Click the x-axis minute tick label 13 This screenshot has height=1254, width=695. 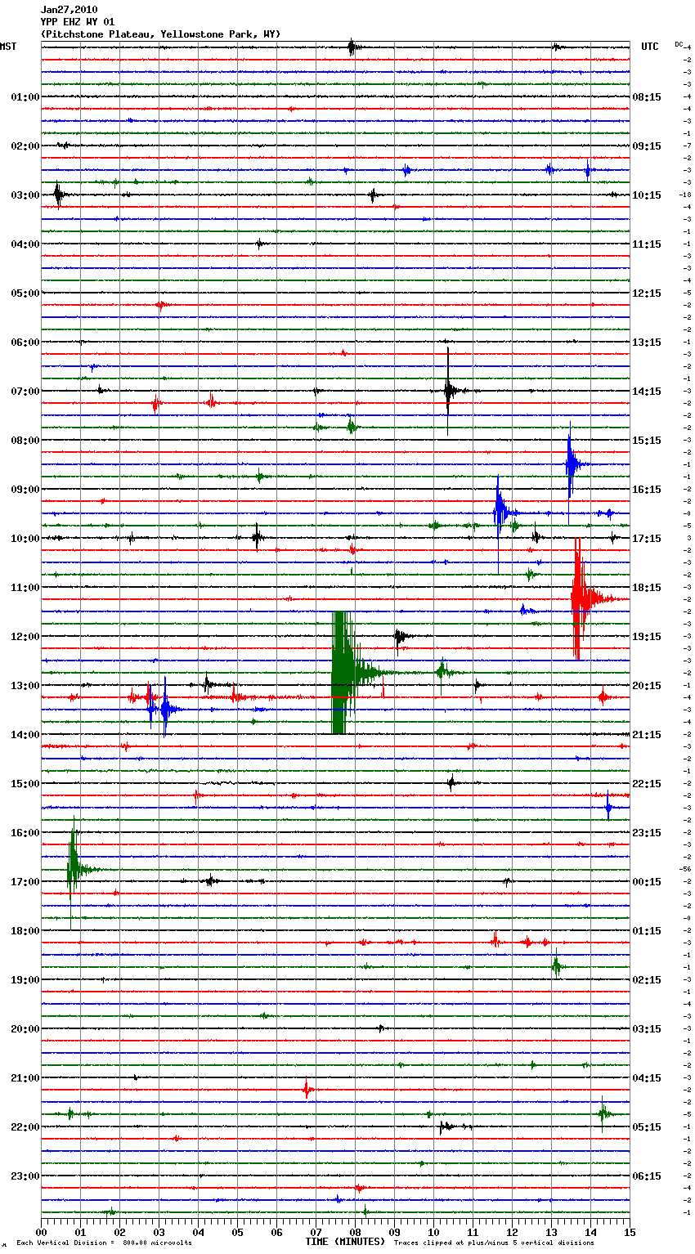tap(551, 1232)
